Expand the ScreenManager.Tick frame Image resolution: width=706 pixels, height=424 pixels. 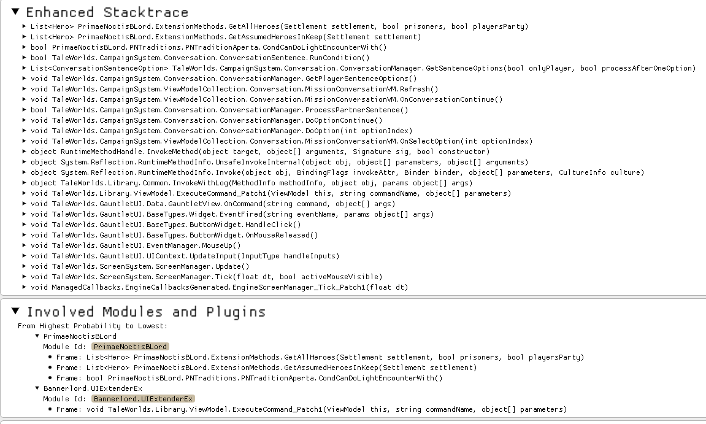click(x=25, y=277)
